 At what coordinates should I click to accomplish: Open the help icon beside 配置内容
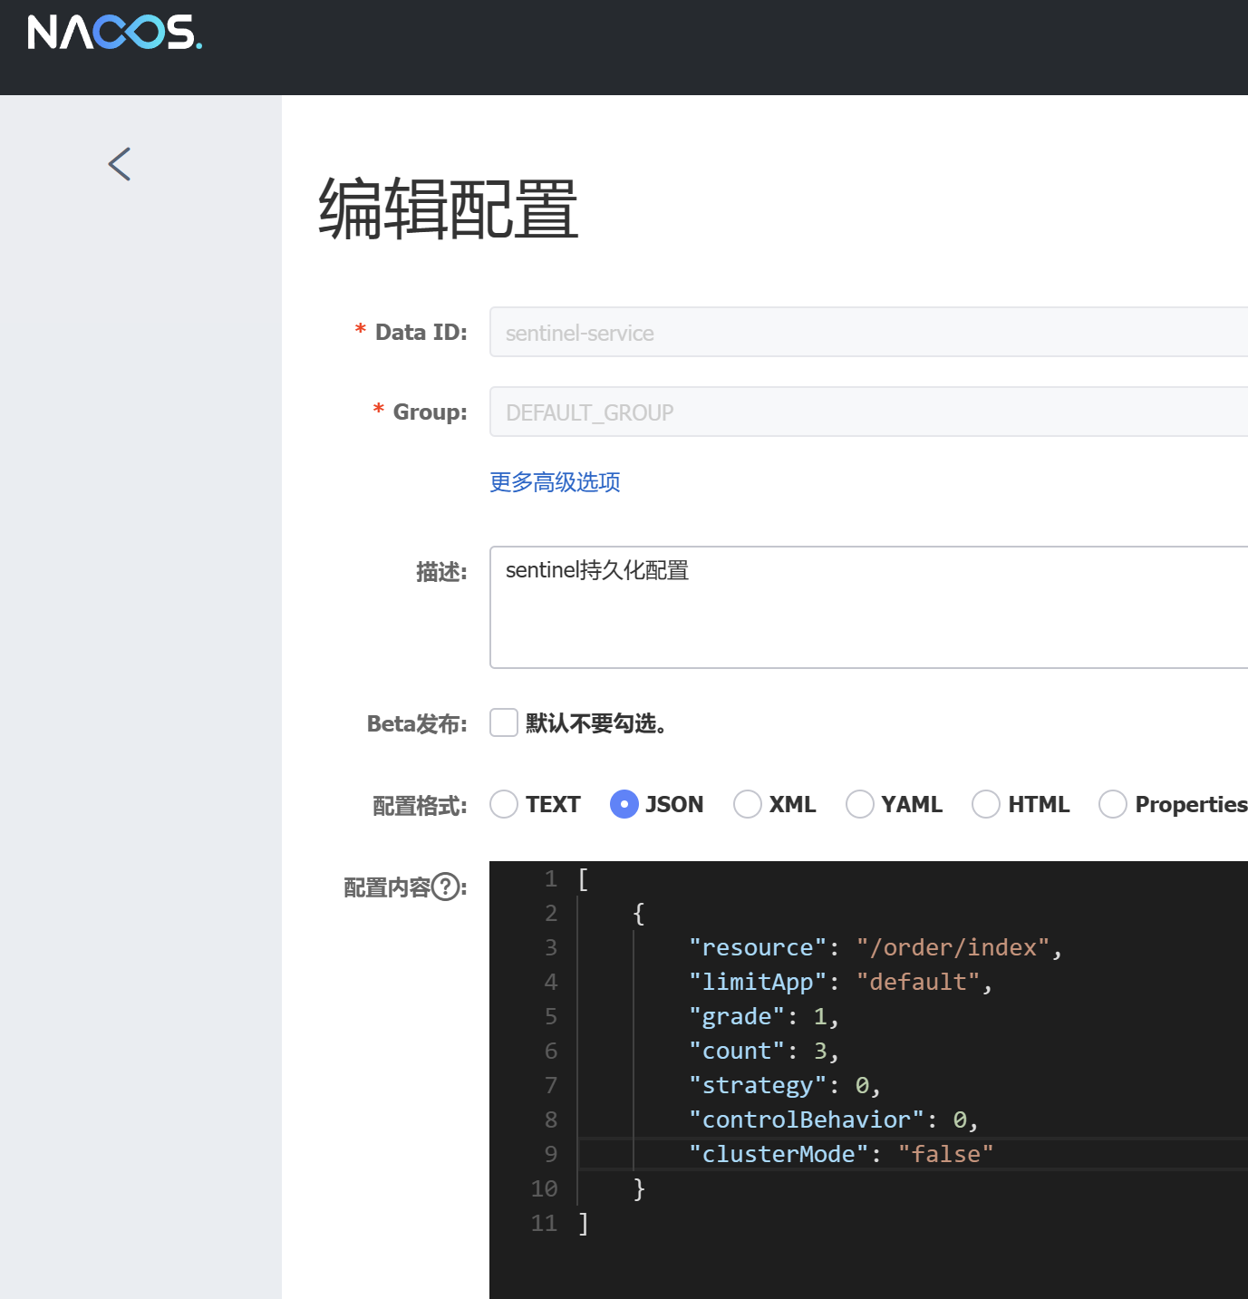coord(446,887)
